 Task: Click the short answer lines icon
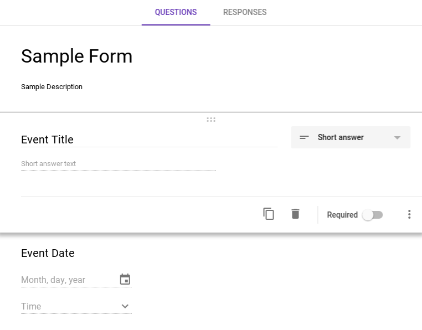(304, 137)
